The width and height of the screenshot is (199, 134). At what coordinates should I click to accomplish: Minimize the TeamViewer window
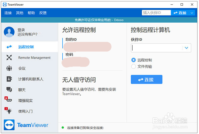tap(172, 5)
